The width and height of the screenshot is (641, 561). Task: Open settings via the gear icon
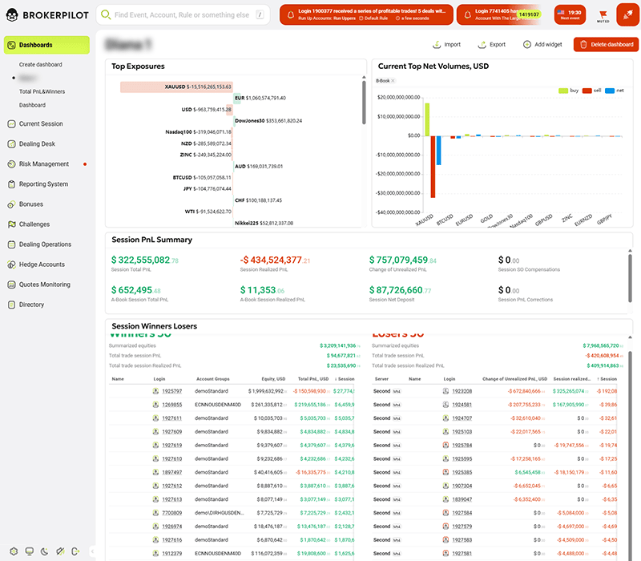point(14,551)
